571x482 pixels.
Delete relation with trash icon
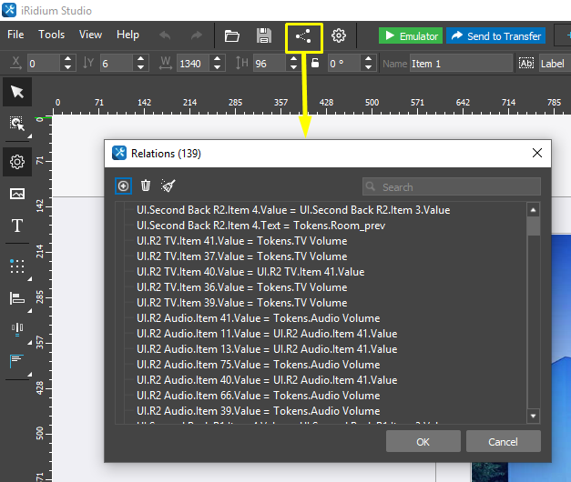coord(146,186)
